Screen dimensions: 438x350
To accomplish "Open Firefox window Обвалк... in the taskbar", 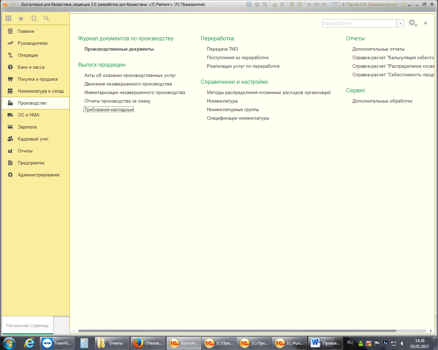I will [148, 343].
